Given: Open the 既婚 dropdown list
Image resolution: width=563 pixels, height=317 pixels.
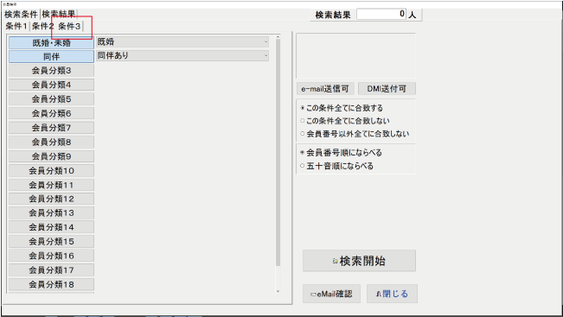Looking at the screenshot, I should coord(182,42).
